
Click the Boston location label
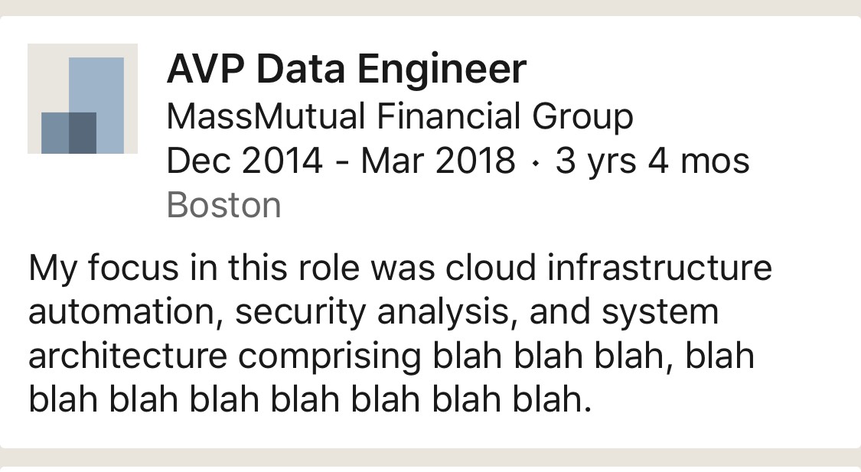tap(224, 205)
